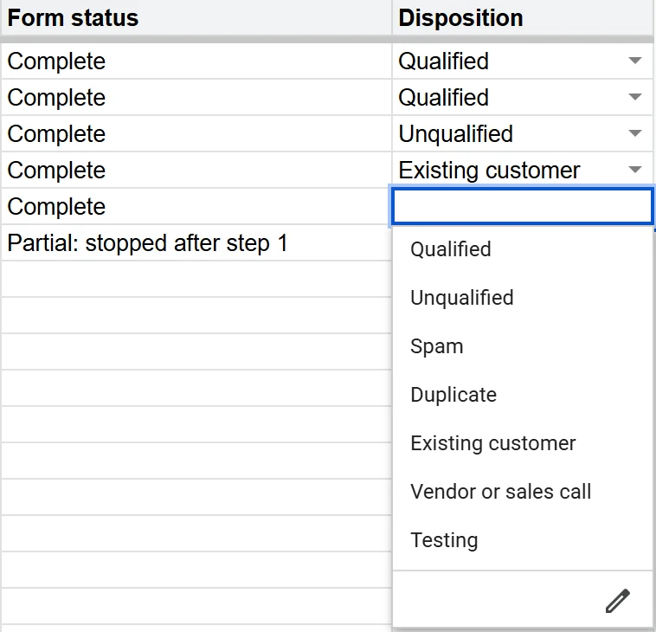Select Testing option in dropdown list
The image size is (656, 632).
[x=522, y=541]
